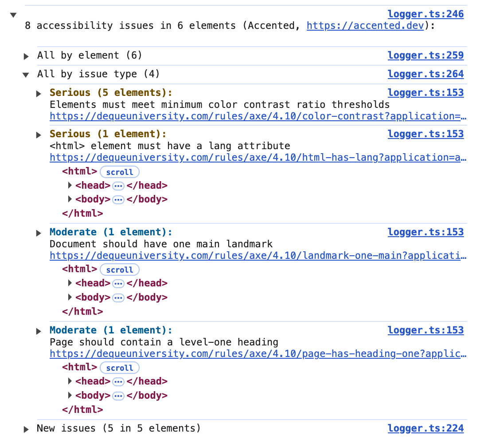The width and height of the screenshot is (480, 444).
Task: Click the scroll badge in the heading-one entry
Action: (119, 368)
